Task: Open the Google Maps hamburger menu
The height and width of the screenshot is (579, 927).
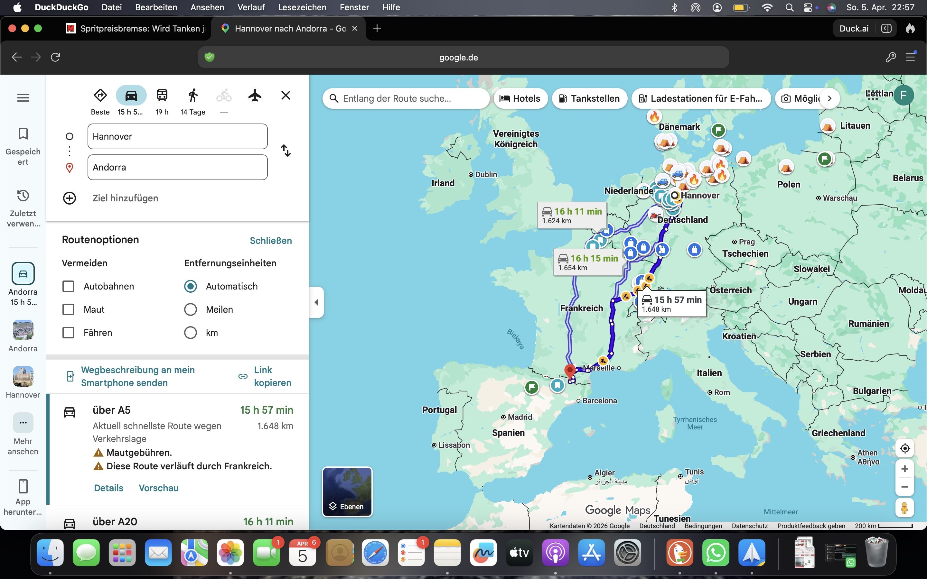Action: click(23, 98)
